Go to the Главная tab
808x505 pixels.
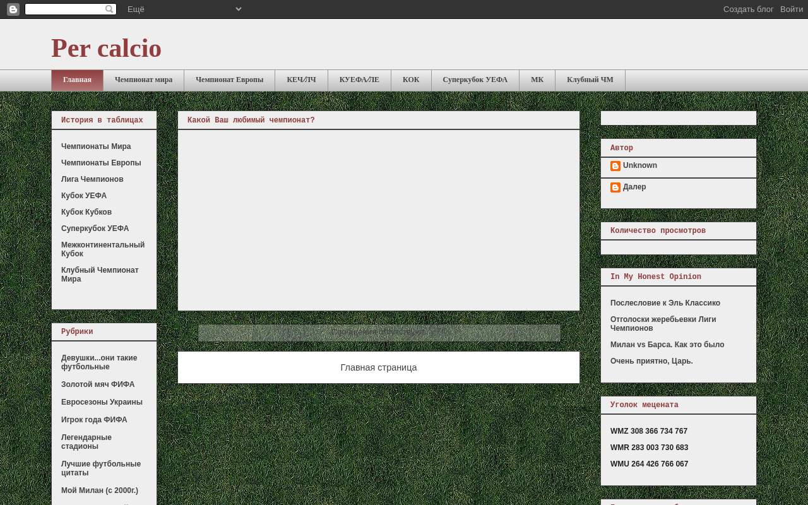point(77,80)
